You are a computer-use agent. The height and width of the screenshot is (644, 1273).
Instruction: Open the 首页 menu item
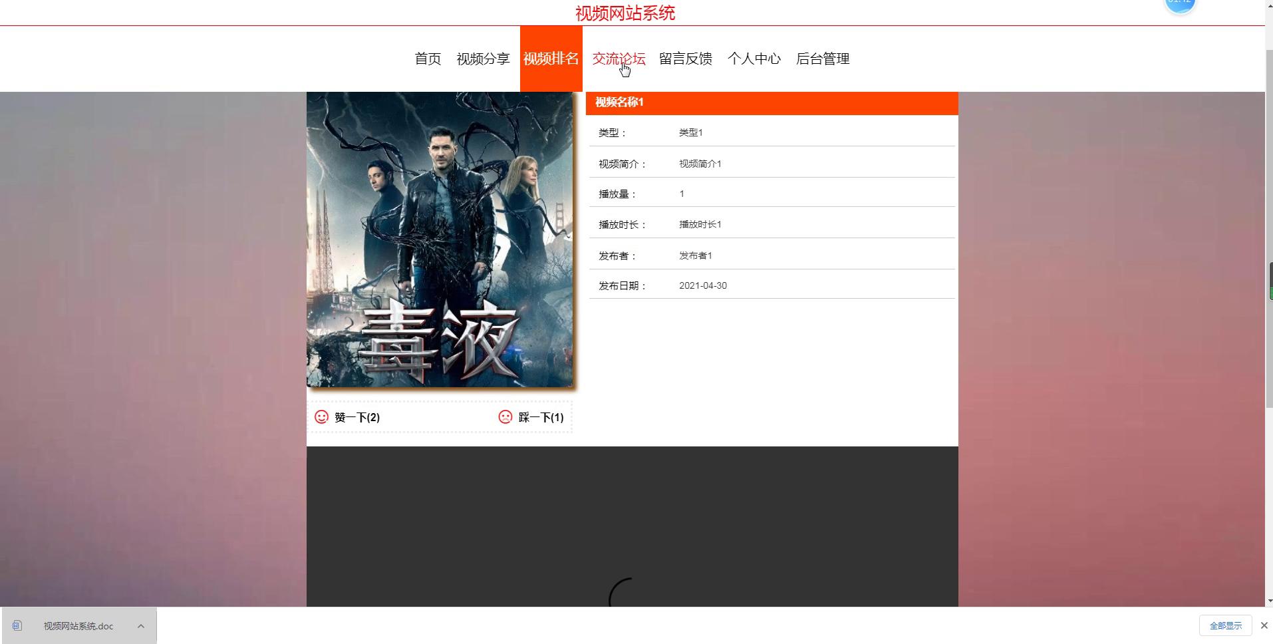(x=428, y=59)
